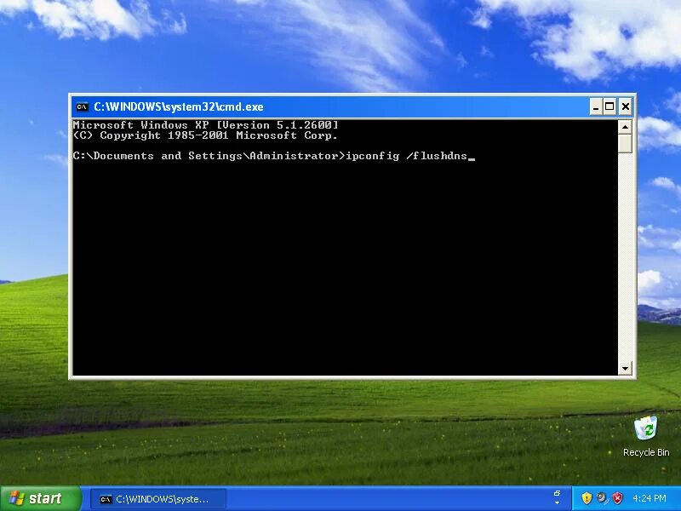Open the cmd.exe system menu icon

(82, 106)
